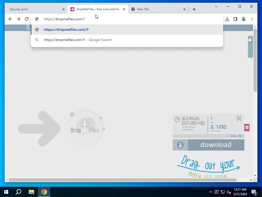Viewport: 262px width, 197px height.
Task: Click the security warning tray icon
Action: pos(216,192)
